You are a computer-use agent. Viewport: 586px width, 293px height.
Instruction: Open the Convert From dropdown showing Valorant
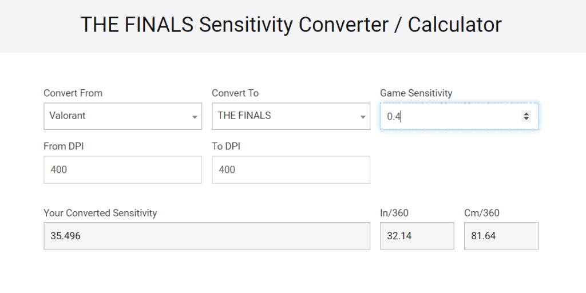[x=122, y=116]
